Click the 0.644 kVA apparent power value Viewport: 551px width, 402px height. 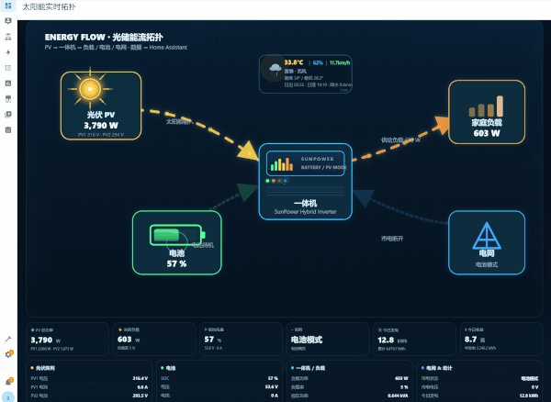(399, 396)
